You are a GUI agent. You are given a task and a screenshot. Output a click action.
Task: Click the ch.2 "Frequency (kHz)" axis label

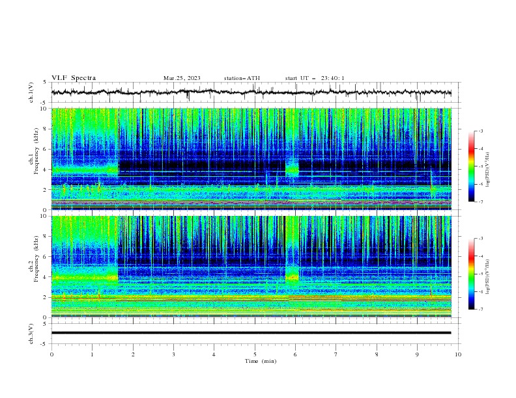tap(36, 259)
